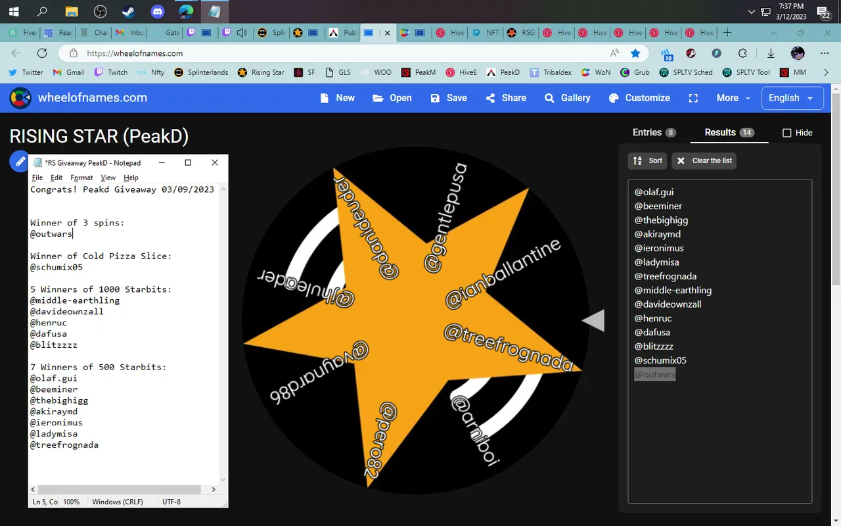Open the browser extensions menu
This screenshot has height=526, width=841.
(x=742, y=53)
